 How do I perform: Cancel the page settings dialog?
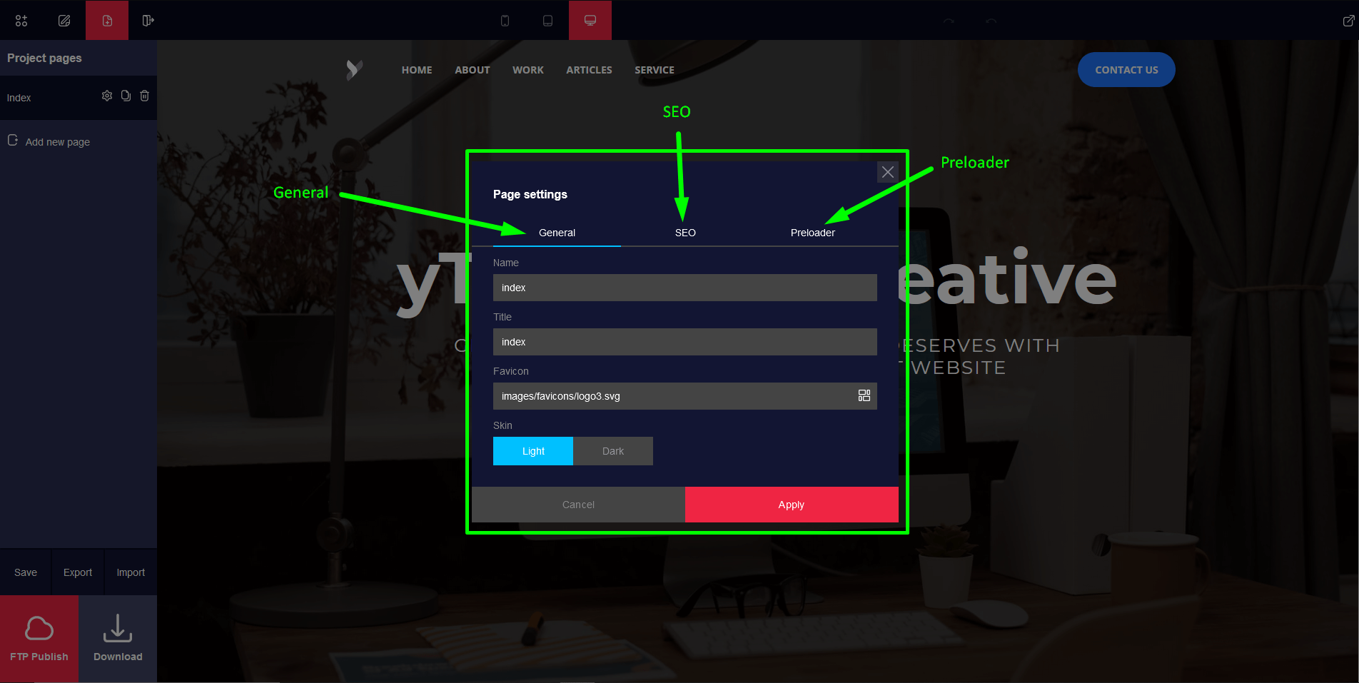click(x=578, y=505)
